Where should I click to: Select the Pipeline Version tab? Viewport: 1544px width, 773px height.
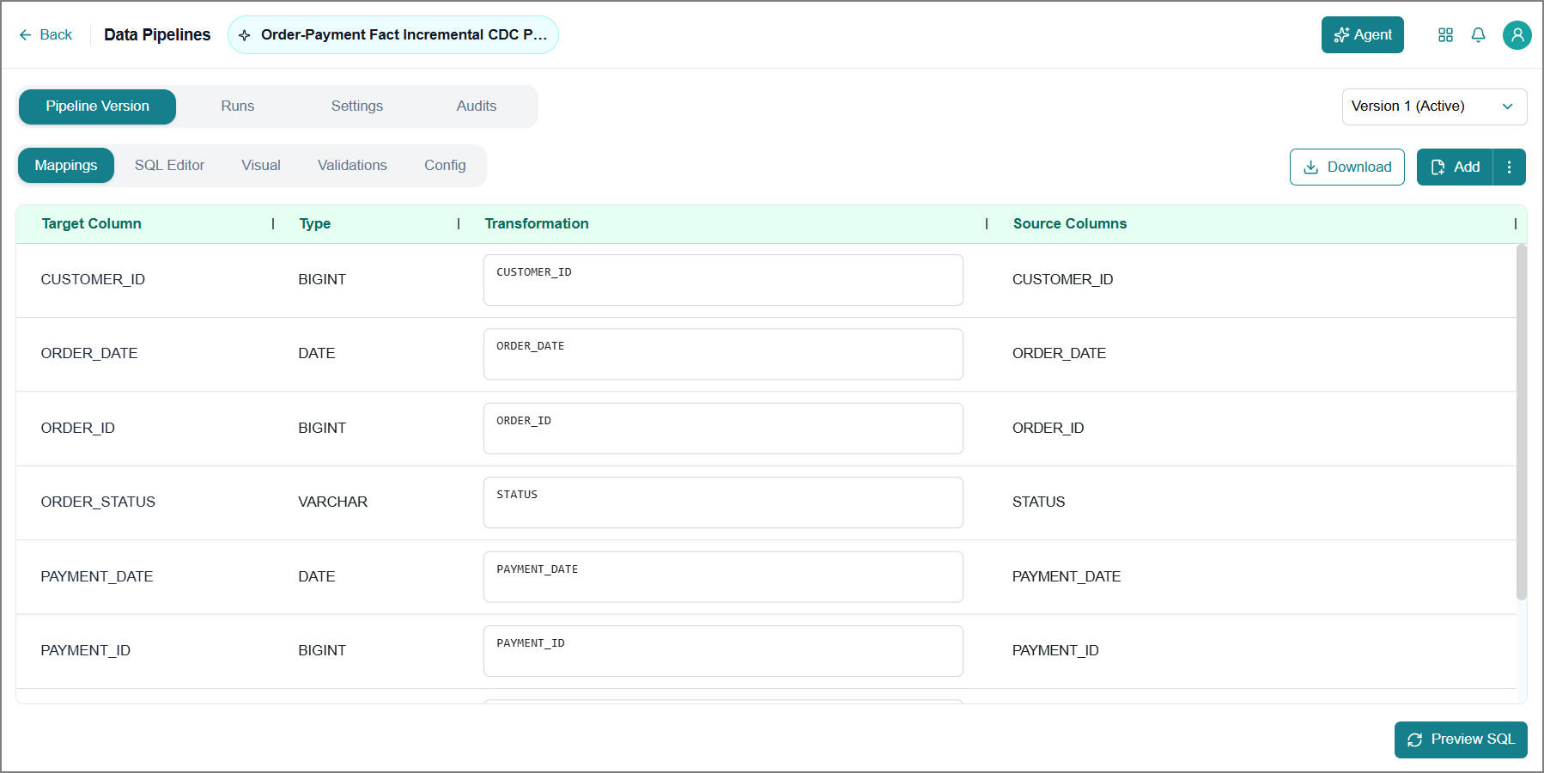[97, 107]
